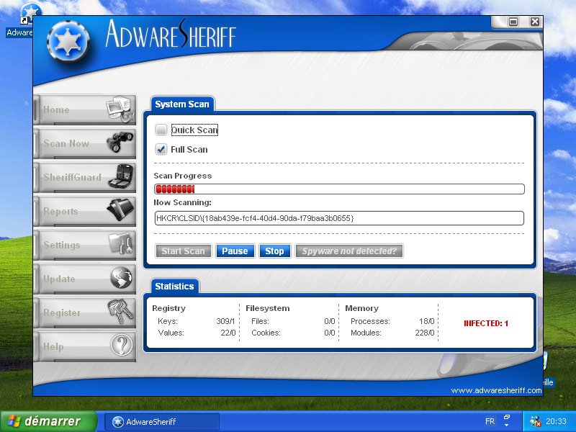Image resolution: width=576 pixels, height=432 pixels.
Task: Enable the Quick Scan checkbox
Action: pyautogui.click(x=161, y=130)
